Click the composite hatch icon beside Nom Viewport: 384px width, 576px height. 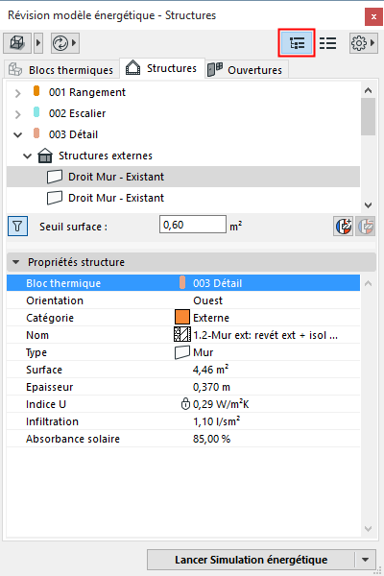click(x=182, y=335)
